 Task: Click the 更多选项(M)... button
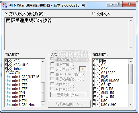pyautogui.click(x=68, y=95)
